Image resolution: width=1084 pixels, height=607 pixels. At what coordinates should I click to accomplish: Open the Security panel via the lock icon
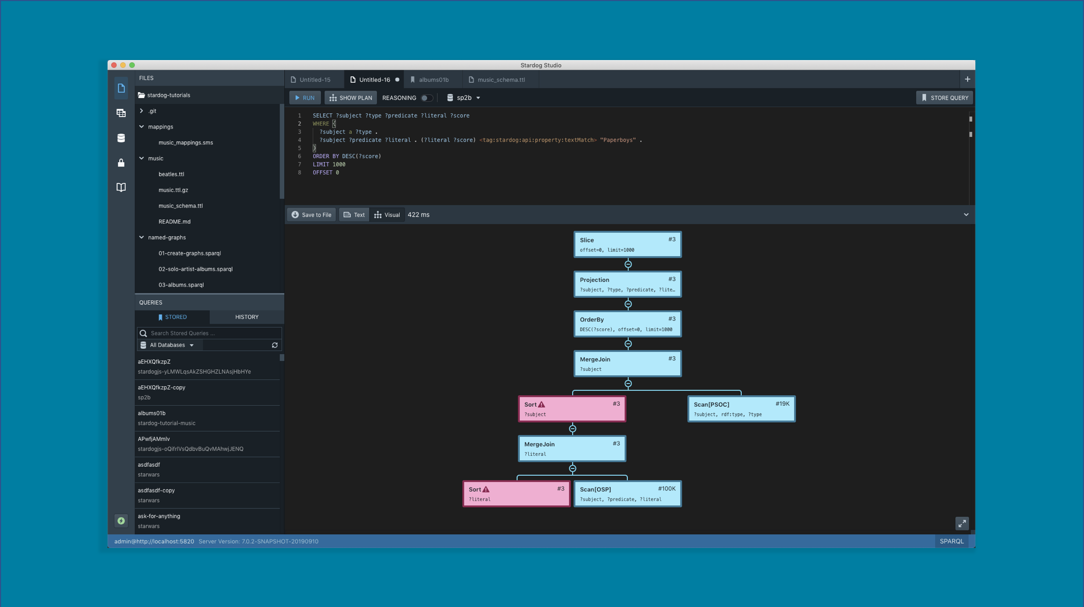[121, 163]
